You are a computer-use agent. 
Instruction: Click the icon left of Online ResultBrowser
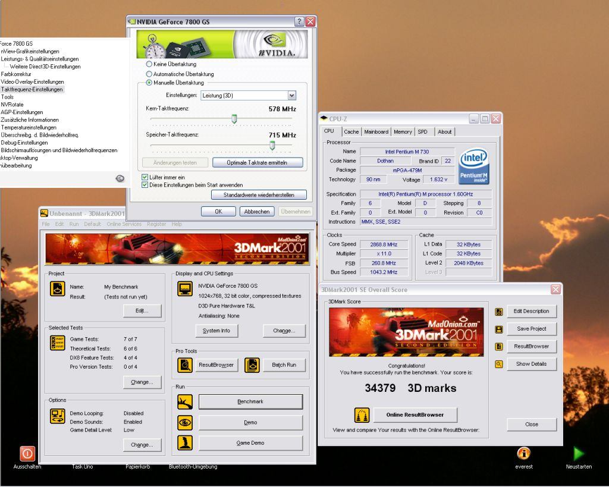362,415
